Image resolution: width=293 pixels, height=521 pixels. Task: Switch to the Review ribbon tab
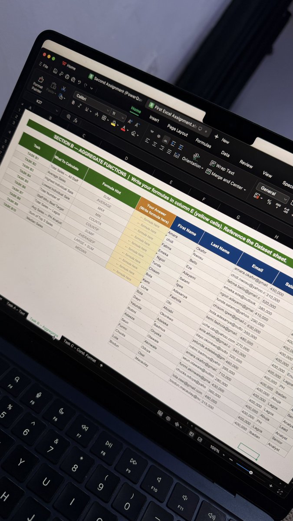click(246, 164)
